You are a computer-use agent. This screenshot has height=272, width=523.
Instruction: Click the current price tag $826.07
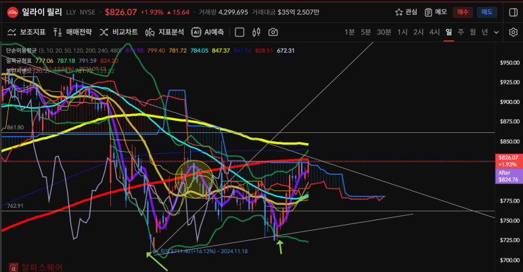(x=508, y=161)
